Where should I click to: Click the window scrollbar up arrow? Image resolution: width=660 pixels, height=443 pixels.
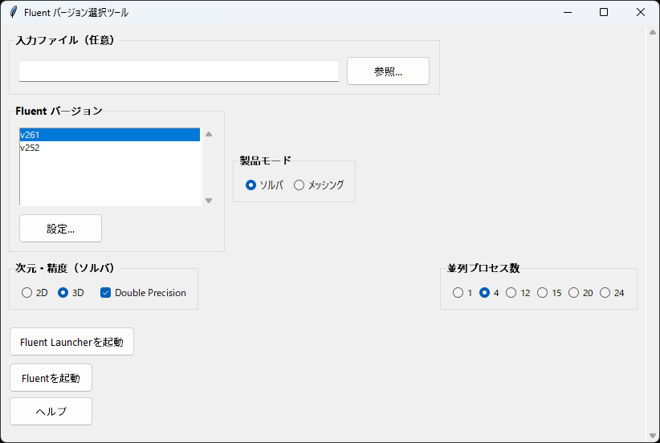pos(653,32)
